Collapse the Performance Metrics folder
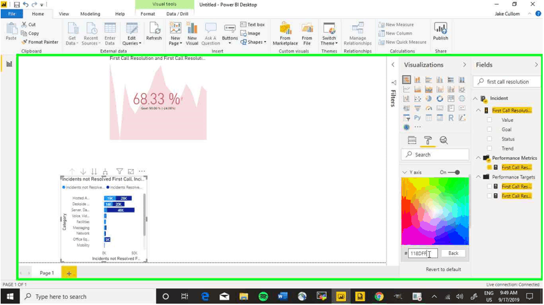 (479, 158)
